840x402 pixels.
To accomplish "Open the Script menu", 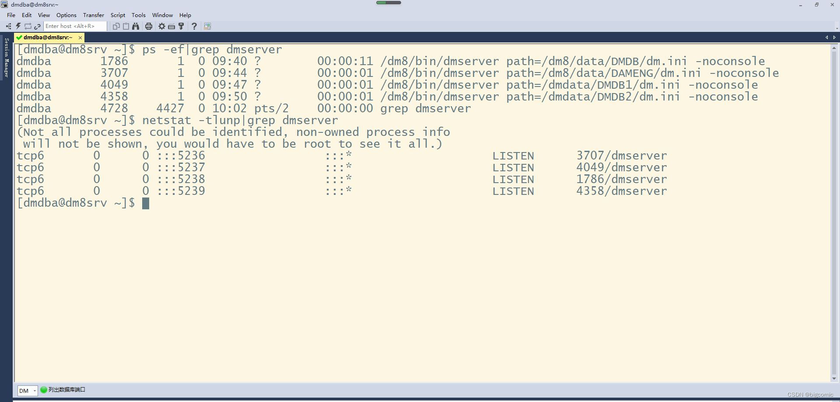I will point(118,15).
